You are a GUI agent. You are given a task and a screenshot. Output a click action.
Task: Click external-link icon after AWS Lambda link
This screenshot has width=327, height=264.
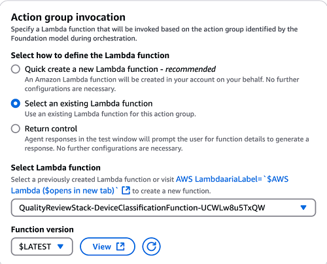coord(126,190)
